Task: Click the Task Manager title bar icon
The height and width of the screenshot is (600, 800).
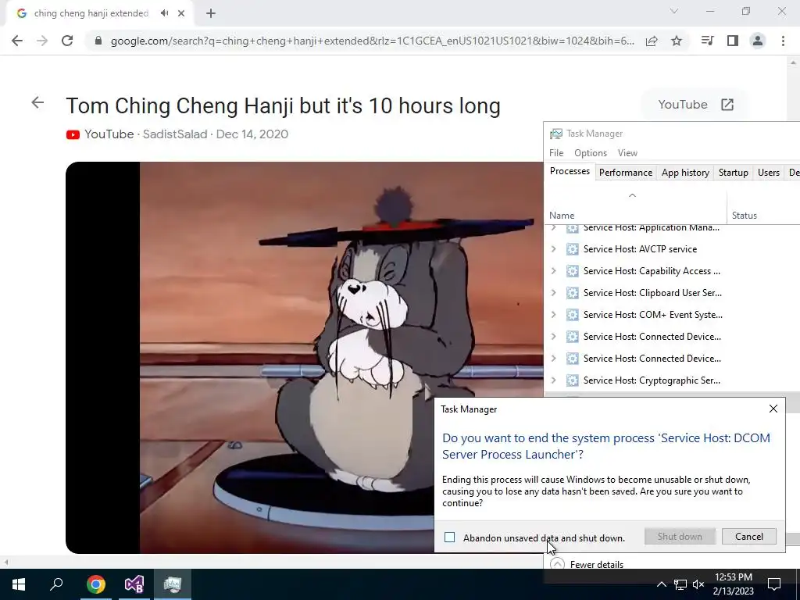Action: pos(555,134)
